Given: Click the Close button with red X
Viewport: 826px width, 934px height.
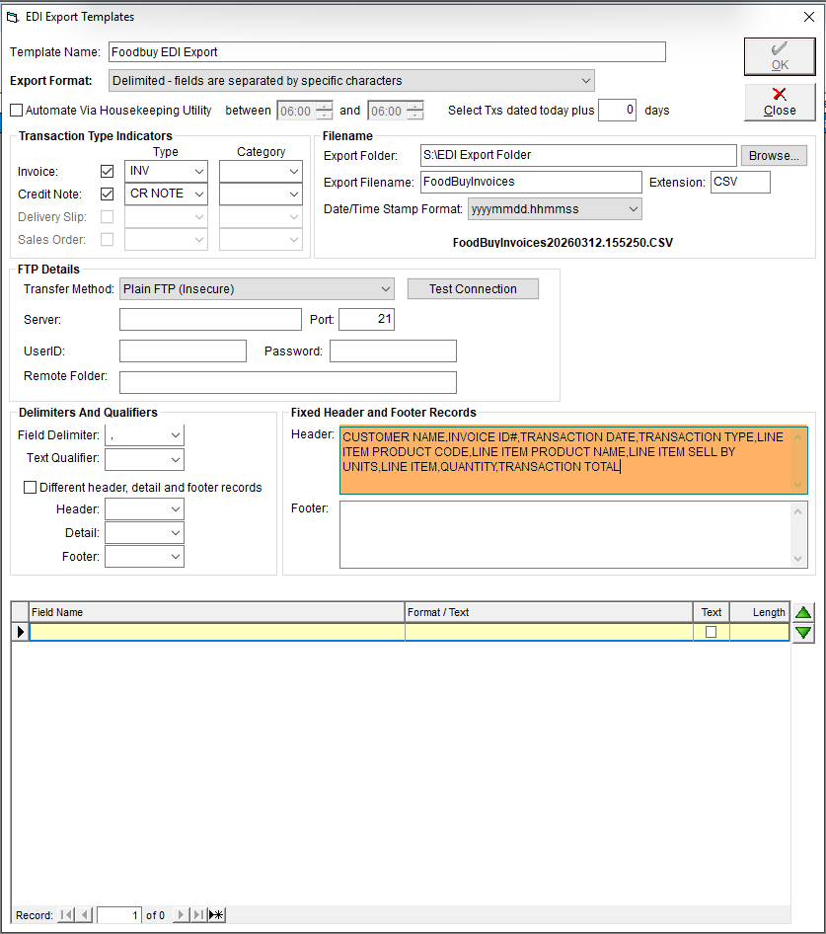Looking at the screenshot, I should [780, 103].
